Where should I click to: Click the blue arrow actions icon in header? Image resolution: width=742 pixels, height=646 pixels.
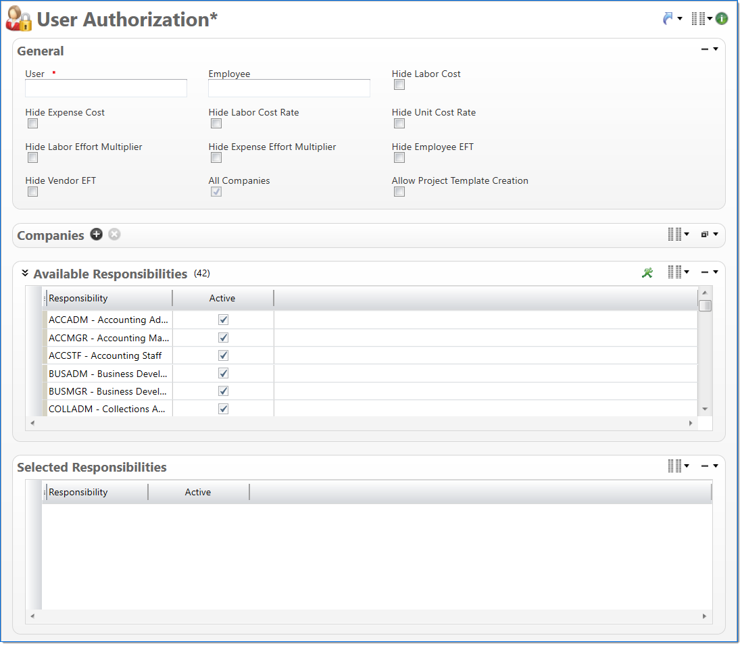tap(668, 19)
